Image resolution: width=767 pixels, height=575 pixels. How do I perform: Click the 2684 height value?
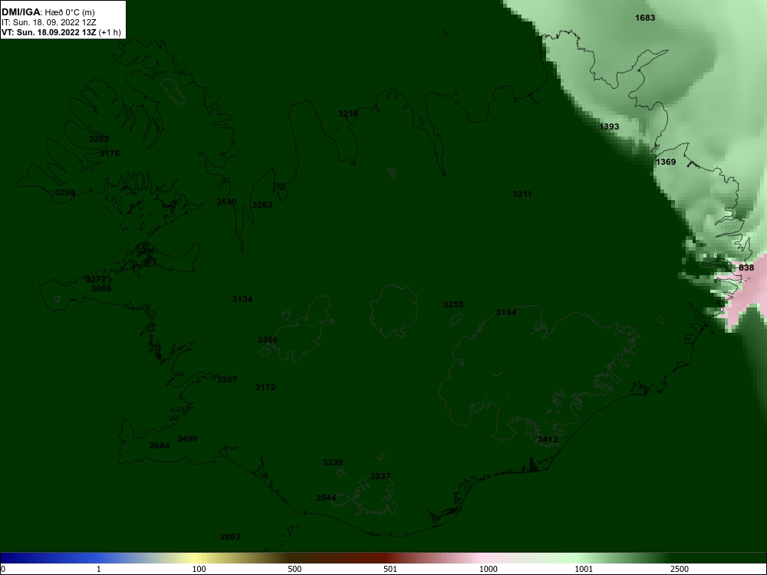pos(160,445)
